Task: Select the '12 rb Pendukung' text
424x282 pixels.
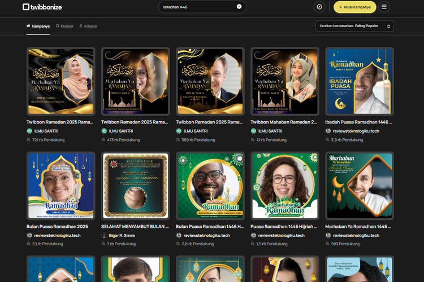Action: coord(271,140)
